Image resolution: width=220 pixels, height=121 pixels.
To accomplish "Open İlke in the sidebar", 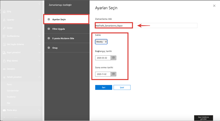I will (8, 103).
